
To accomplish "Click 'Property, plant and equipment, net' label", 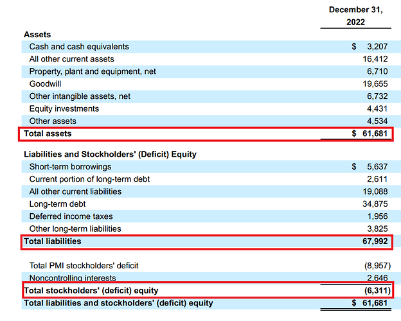I will [93, 71].
